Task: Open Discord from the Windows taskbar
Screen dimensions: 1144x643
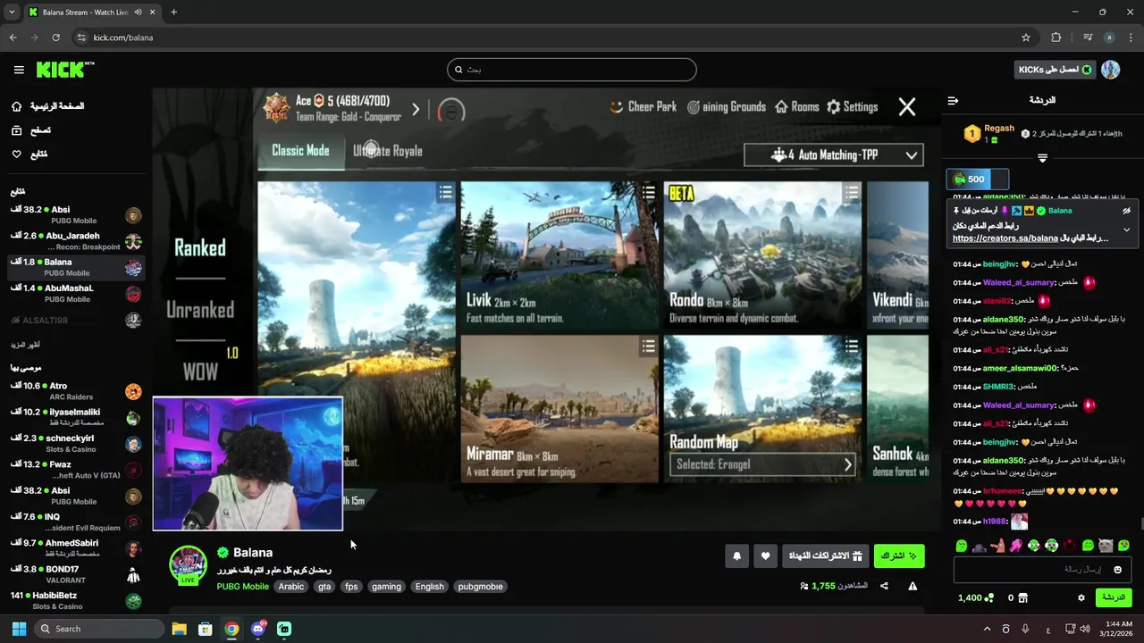Action: click(x=258, y=629)
